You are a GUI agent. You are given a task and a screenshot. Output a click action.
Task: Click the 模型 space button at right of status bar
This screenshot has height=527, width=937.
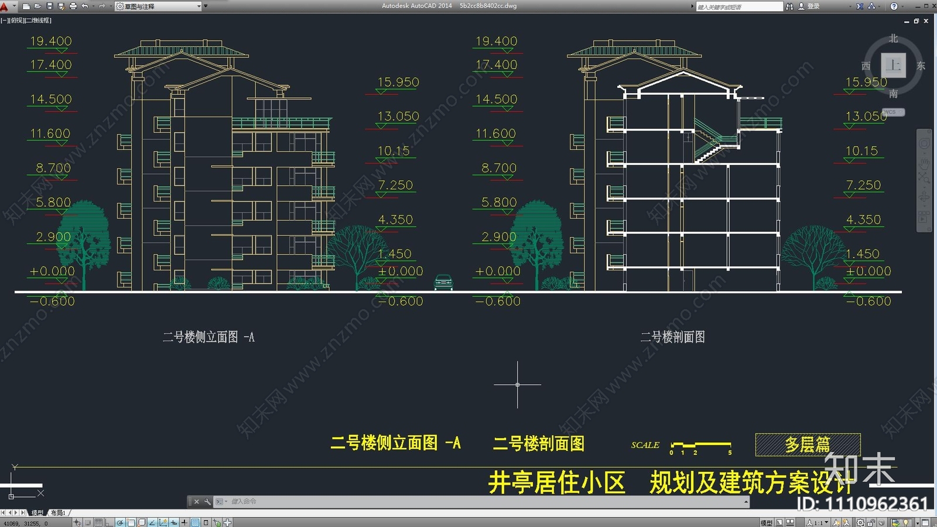point(766,523)
